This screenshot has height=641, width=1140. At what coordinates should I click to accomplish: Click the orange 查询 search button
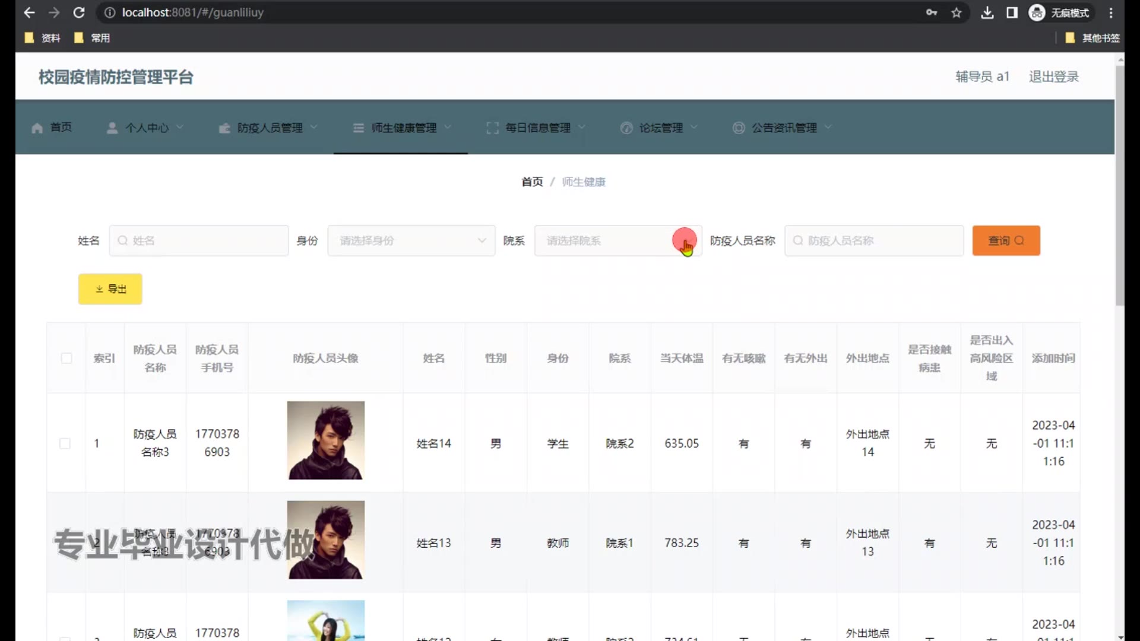1006,240
